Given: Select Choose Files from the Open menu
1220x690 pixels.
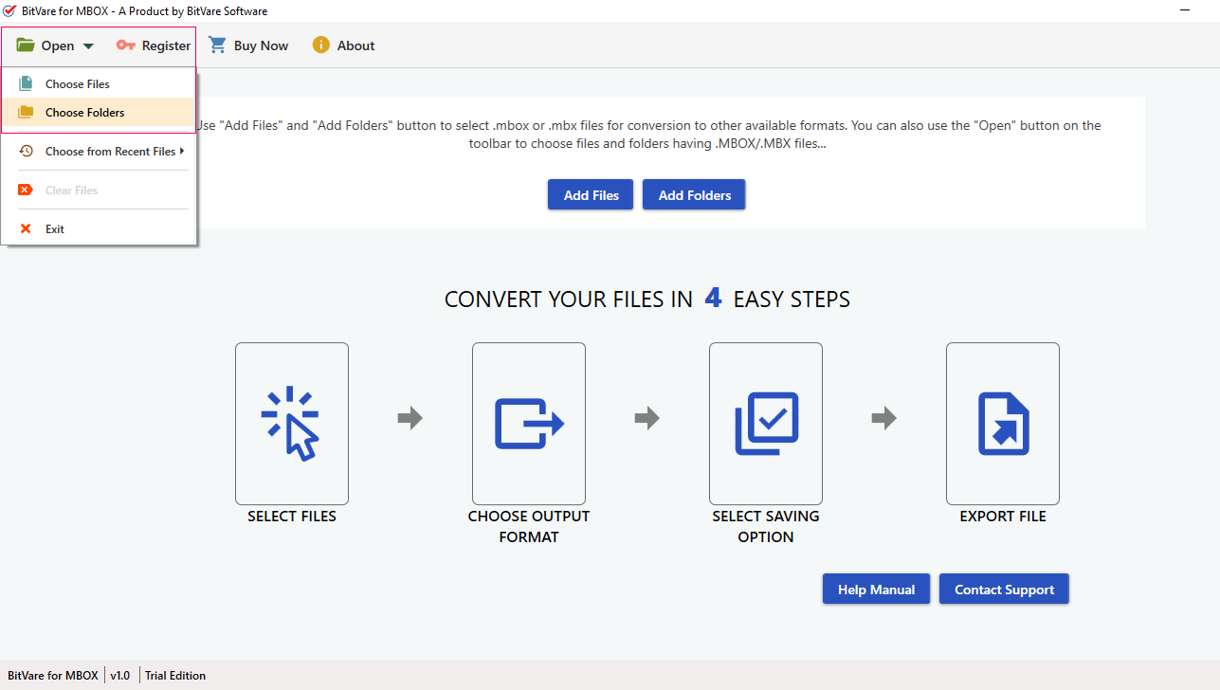Looking at the screenshot, I should 78,84.
